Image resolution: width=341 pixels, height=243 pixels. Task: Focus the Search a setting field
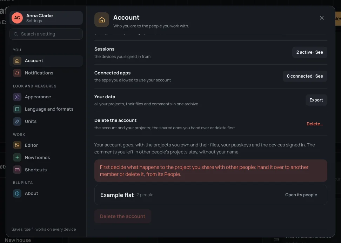point(46,34)
